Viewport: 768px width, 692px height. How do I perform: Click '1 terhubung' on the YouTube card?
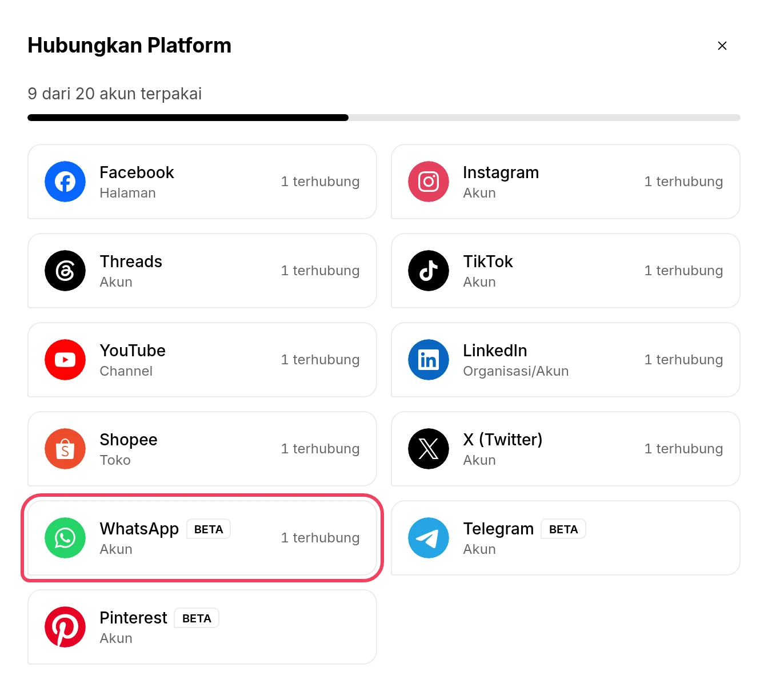click(x=320, y=360)
